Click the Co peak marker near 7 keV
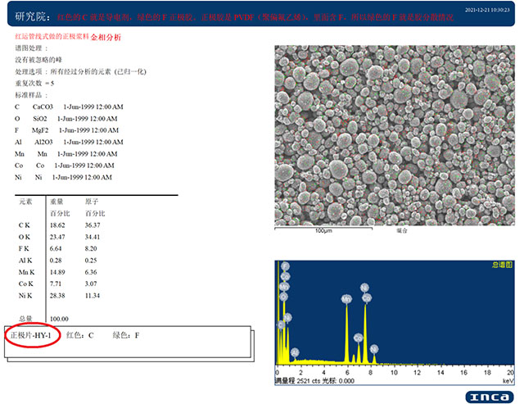The height and width of the screenshot is (404, 524). (x=358, y=337)
